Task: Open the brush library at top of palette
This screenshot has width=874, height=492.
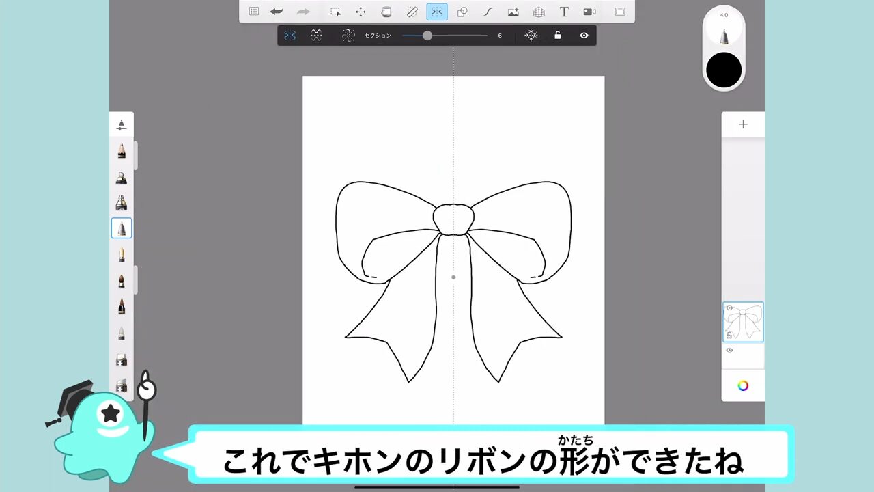Action: pos(122,124)
